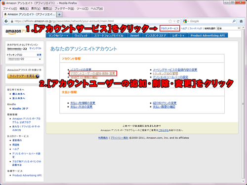Open the Javari navigation tab
The width and height of the screenshot is (247, 185).
[x=134, y=36]
